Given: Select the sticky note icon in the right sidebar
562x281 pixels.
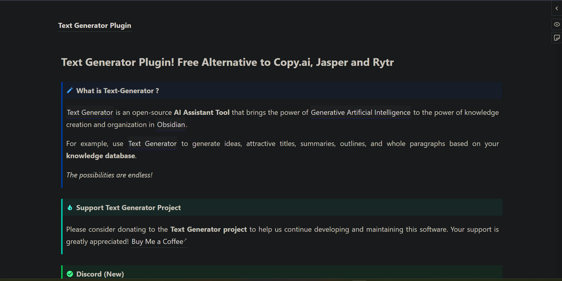Looking at the screenshot, I should (x=557, y=38).
